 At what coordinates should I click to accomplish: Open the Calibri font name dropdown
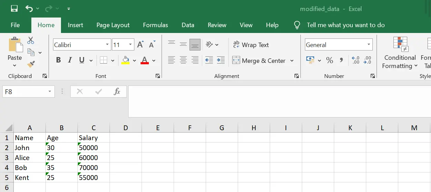click(107, 45)
